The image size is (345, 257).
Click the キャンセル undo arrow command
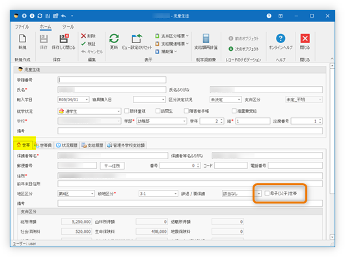pos(92,52)
